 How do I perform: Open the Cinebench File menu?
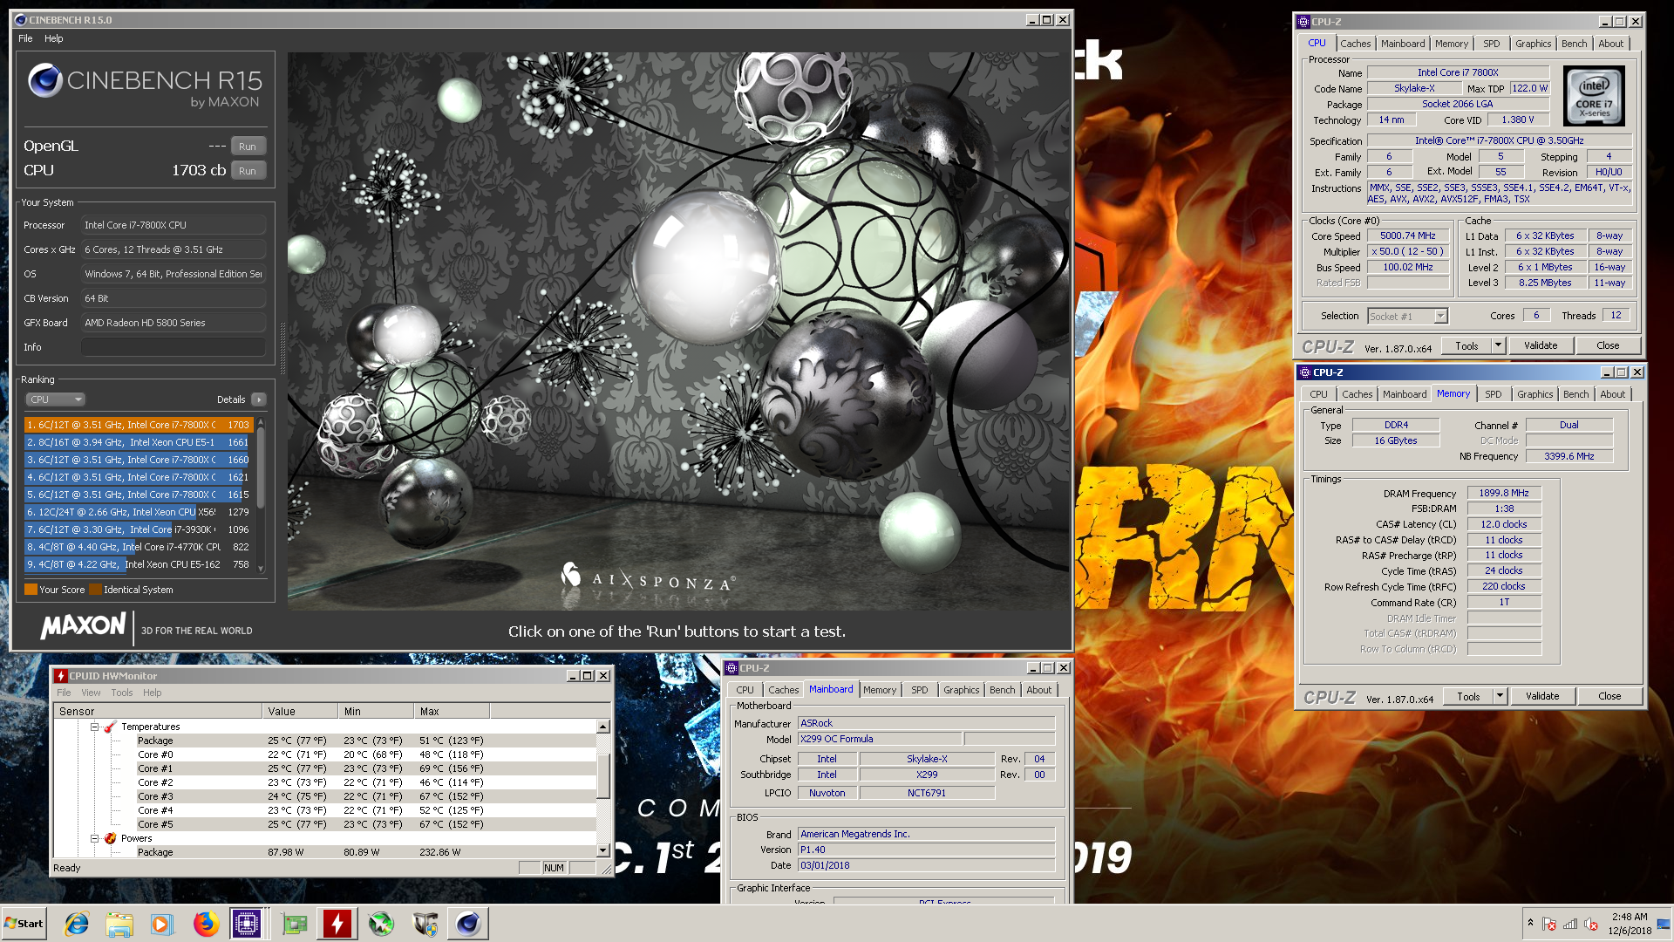tap(25, 38)
